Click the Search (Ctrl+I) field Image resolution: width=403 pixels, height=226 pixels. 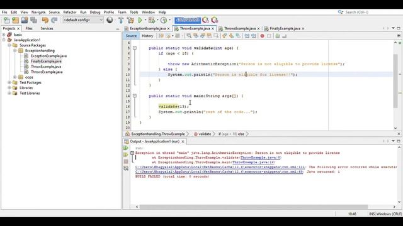tap(370, 12)
